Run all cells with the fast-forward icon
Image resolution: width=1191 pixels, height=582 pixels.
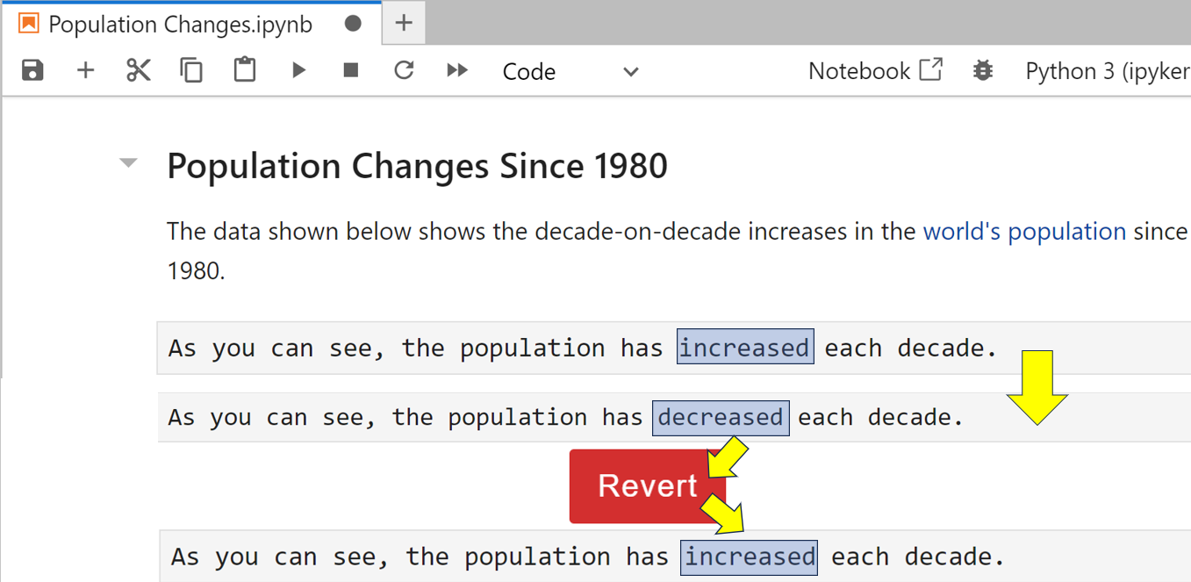(456, 71)
